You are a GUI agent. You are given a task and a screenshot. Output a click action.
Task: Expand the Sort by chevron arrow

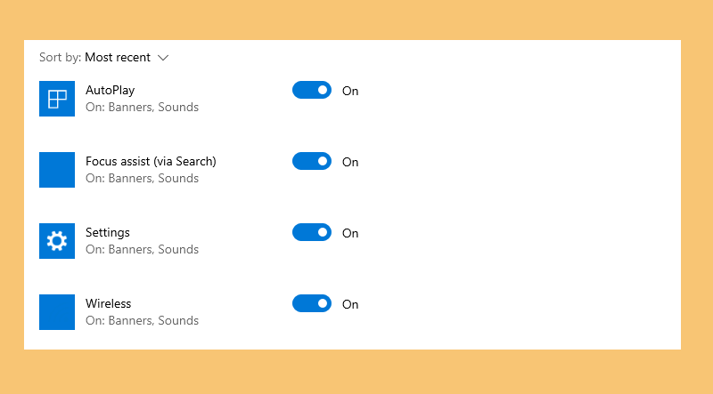(163, 58)
